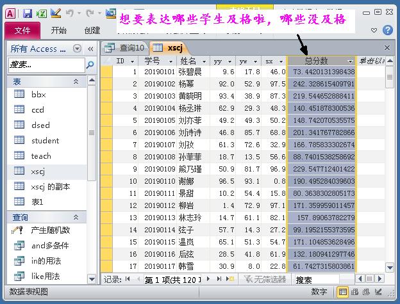This screenshot has width=400, height=304.
Task: Open the yw column filter dropdown
Action: (x=255, y=61)
